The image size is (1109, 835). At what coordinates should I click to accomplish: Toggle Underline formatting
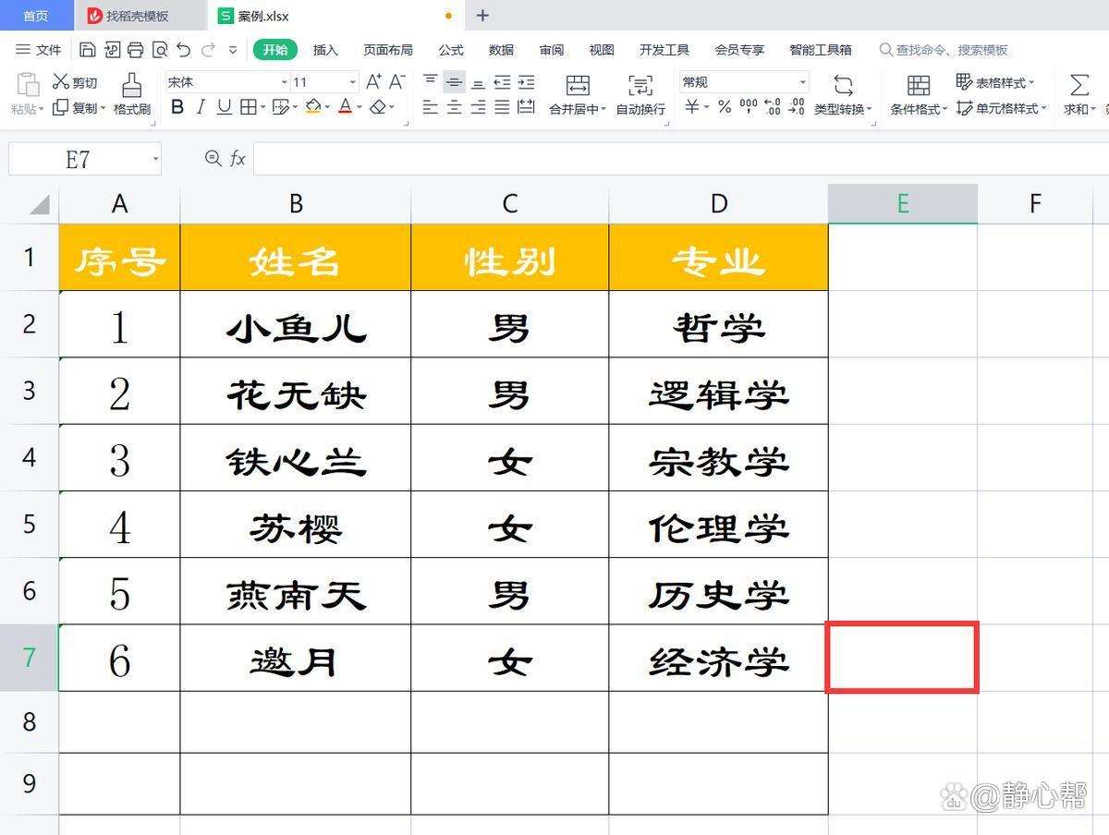[224, 108]
